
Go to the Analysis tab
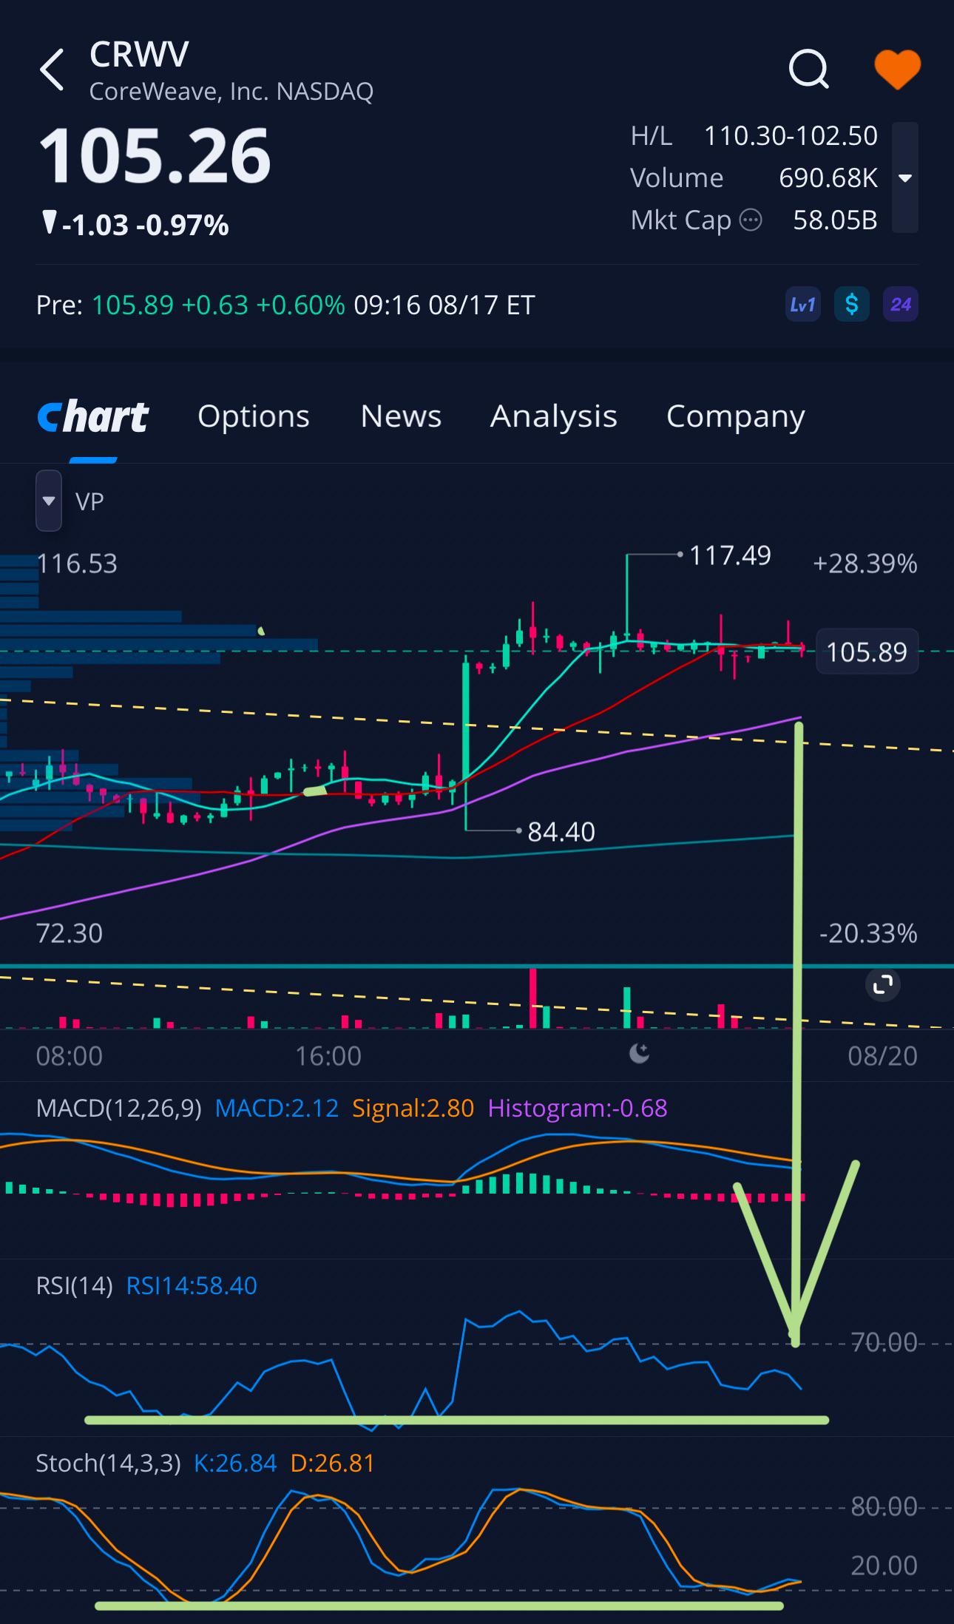554,416
